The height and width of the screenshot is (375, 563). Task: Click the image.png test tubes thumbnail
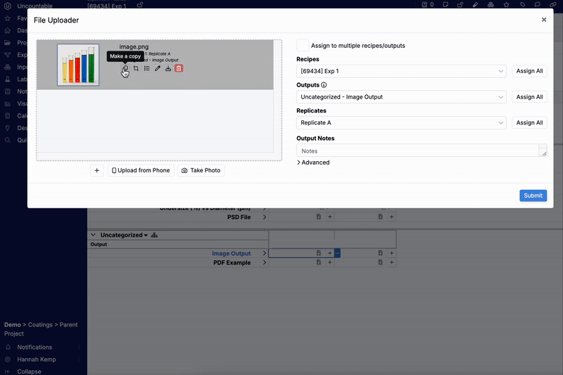pos(78,65)
